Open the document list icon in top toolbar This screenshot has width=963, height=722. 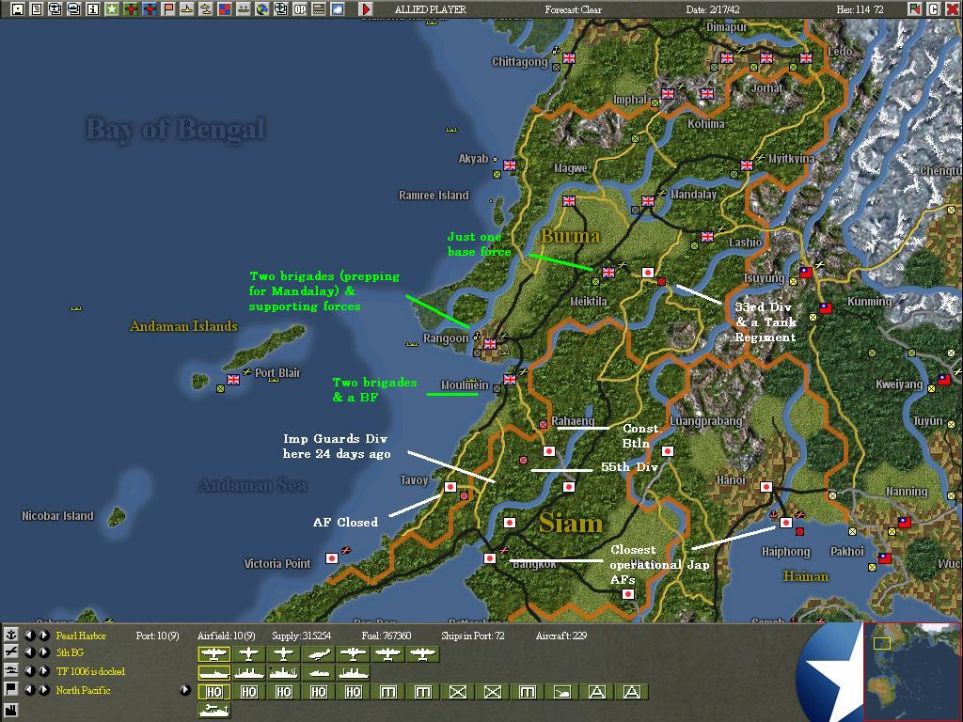point(37,9)
